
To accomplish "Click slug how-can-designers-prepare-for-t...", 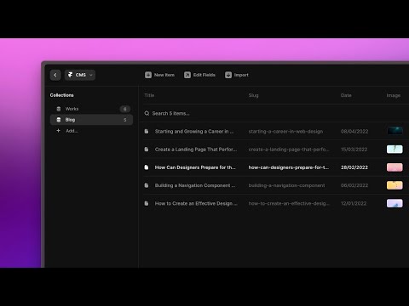I will coord(289,167).
